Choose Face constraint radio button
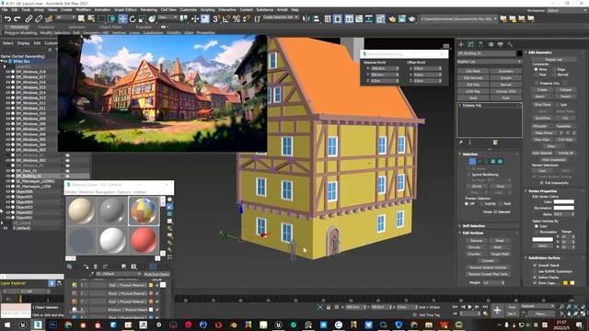This screenshot has width=589, height=331. (536, 74)
